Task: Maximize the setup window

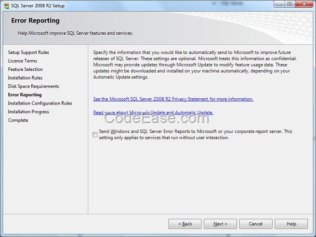Action: 290,4
